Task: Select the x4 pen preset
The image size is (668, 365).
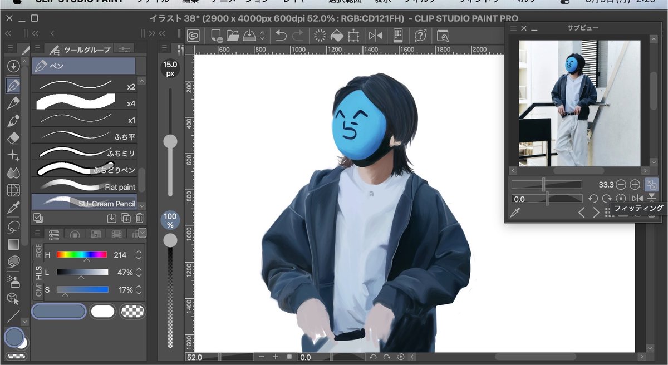Action: pos(84,103)
